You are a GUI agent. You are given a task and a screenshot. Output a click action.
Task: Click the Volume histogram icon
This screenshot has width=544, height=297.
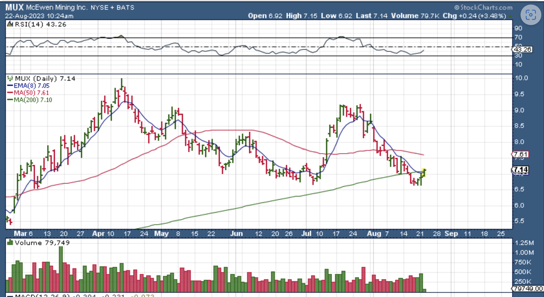pos(10,243)
